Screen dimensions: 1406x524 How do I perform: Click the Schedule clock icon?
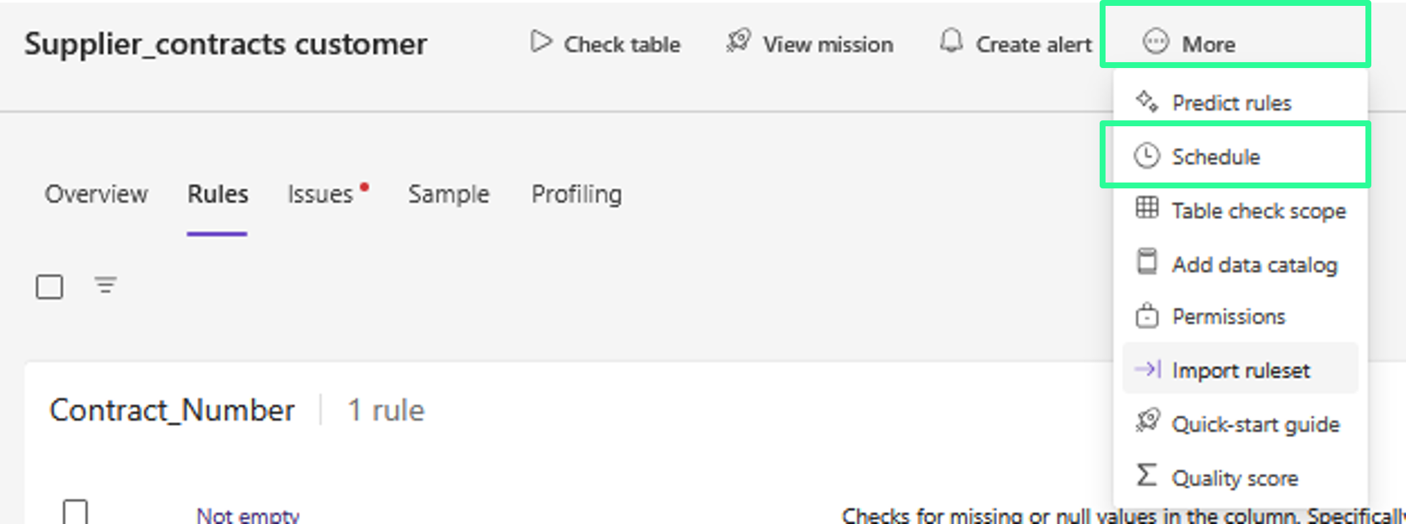click(1146, 156)
